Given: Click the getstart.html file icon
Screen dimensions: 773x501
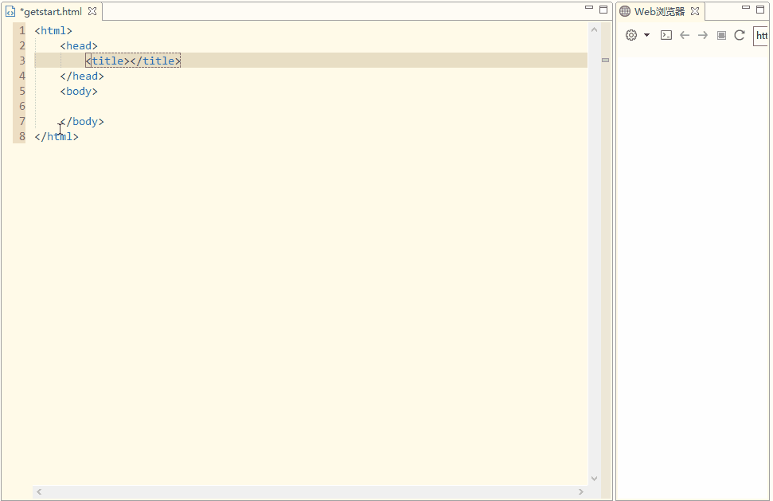Looking at the screenshot, I should (10, 11).
